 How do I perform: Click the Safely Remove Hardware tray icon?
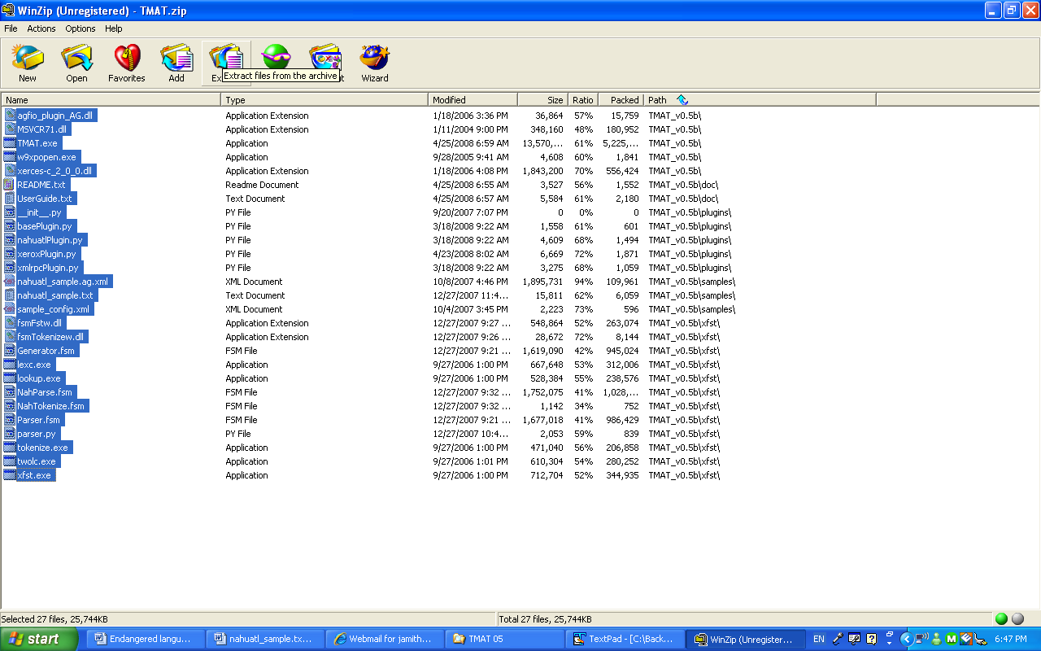pyautogui.click(x=981, y=639)
